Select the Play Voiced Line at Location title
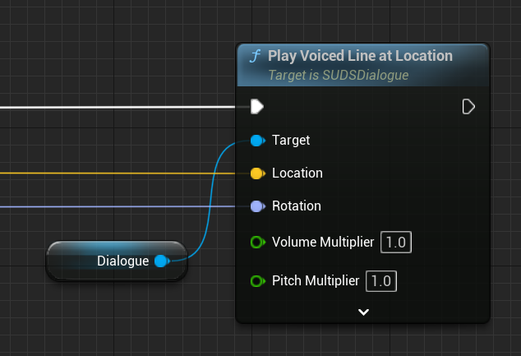Viewport: 521px width, 356px height. (x=360, y=56)
